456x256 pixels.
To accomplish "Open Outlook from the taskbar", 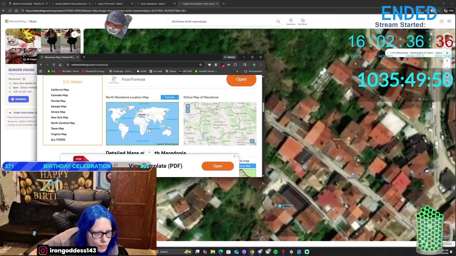I will coord(236,252).
